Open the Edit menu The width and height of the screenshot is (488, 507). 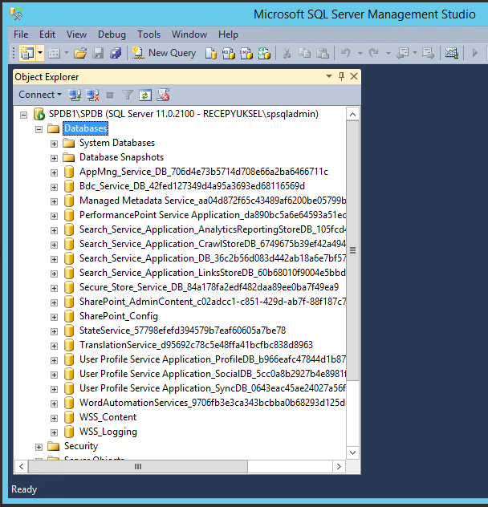tap(47, 34)
